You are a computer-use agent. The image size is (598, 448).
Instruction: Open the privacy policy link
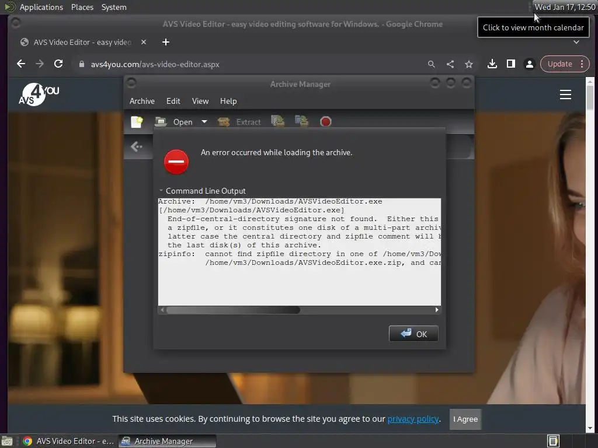[413, 419]
